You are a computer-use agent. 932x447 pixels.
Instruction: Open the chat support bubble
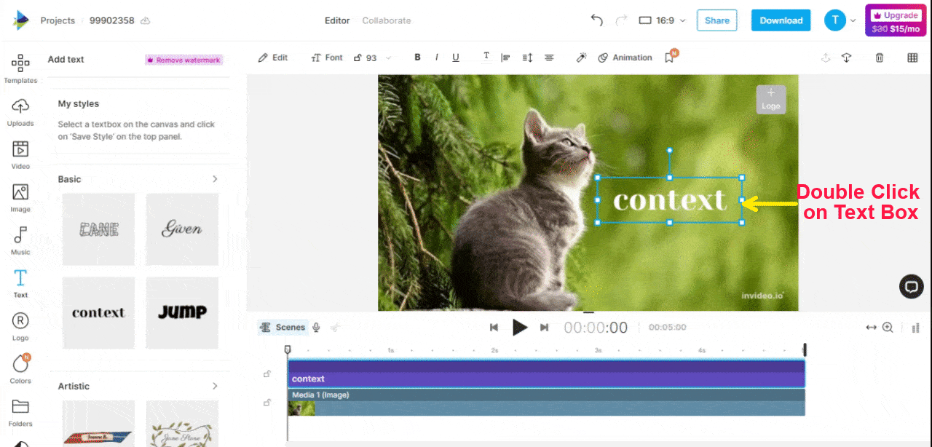click(x=911, y=287)
